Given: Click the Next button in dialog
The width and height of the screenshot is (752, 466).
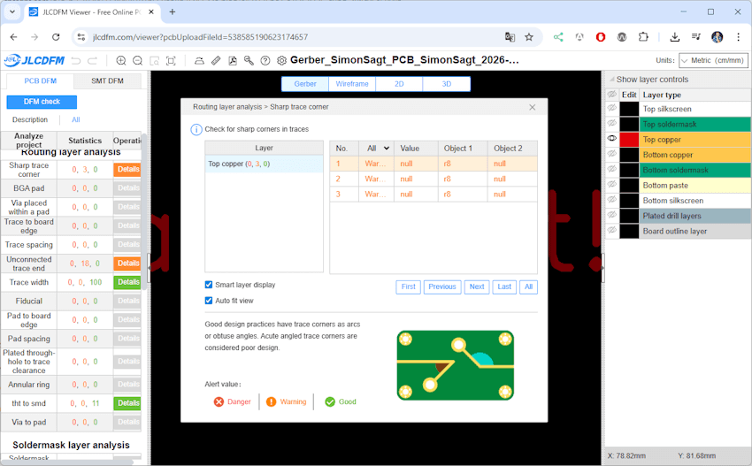Looking at the screenshot, I should [477, 286].
